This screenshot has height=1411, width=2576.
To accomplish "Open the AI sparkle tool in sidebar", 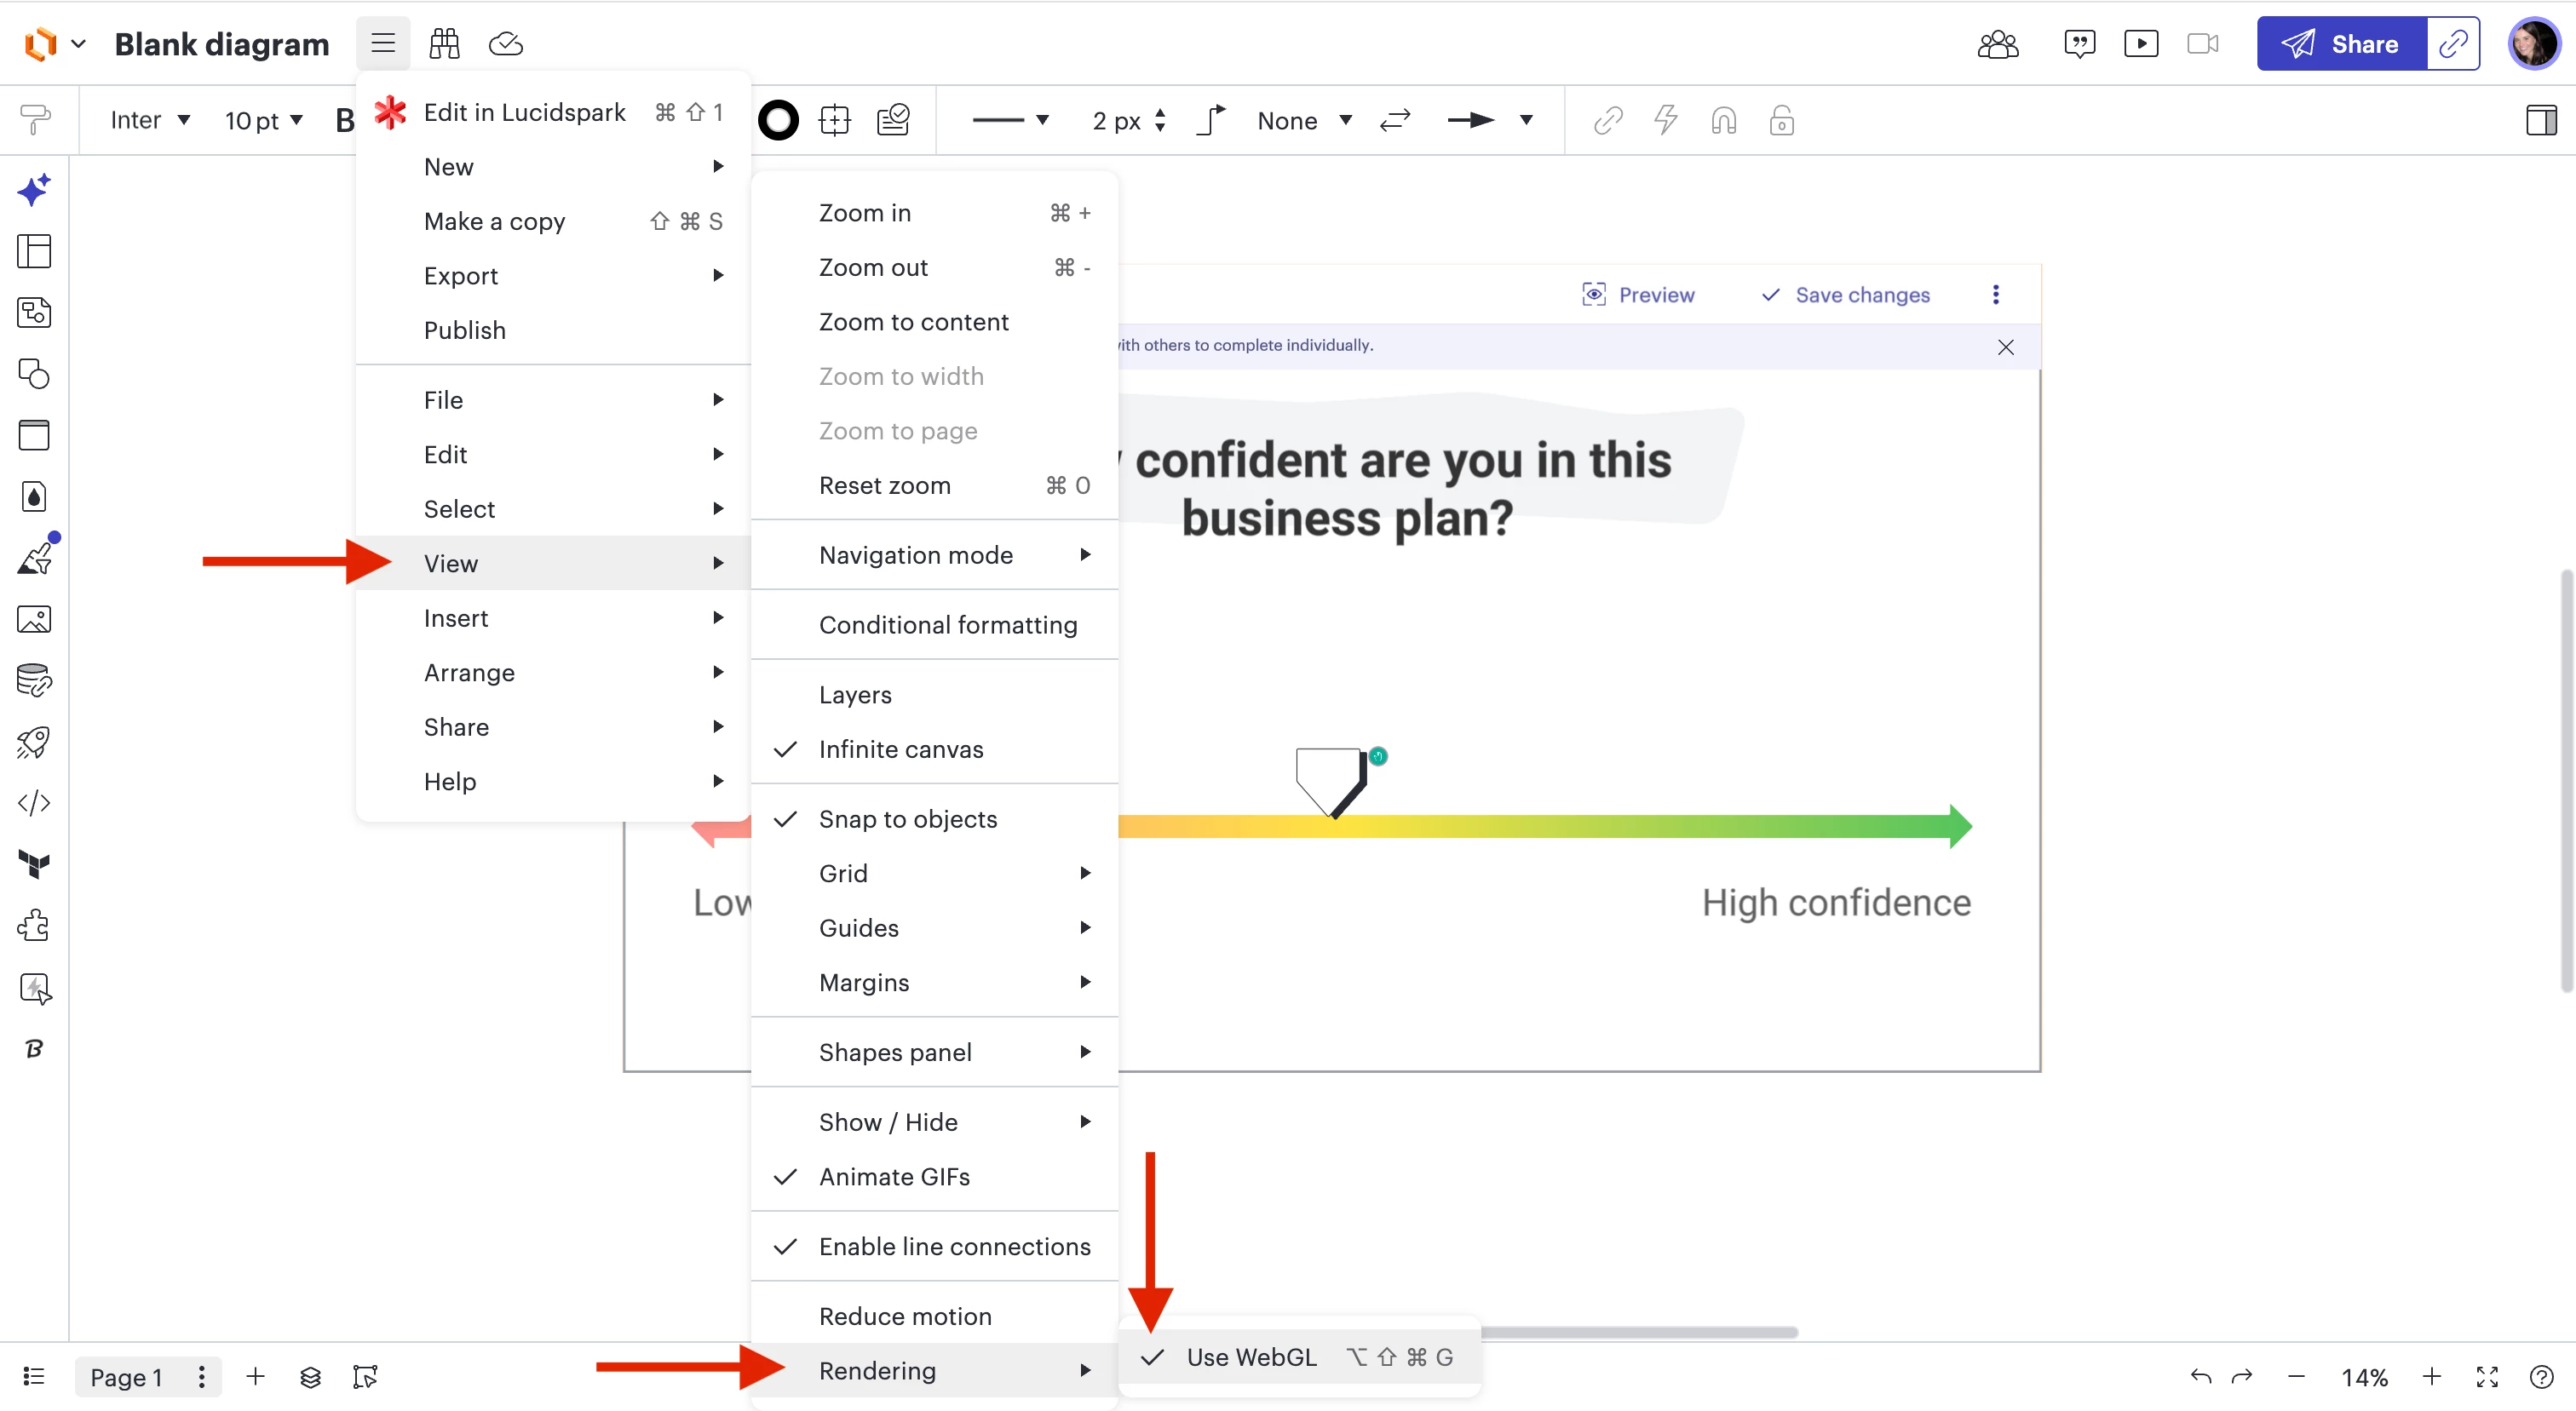I will pyautogui.click(x=34, y=189).
